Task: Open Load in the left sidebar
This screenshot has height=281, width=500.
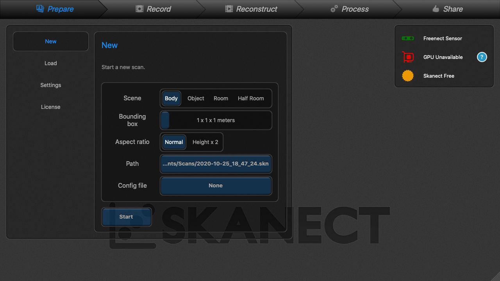Action: tap(51, 63)
